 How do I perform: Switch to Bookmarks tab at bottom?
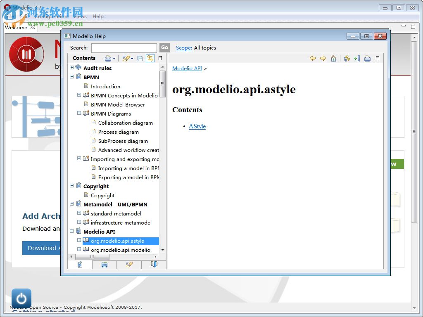(154, 265)
